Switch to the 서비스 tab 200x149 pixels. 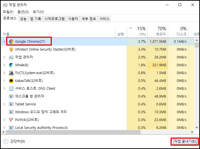pyautogui.click(x=104, y=19)
